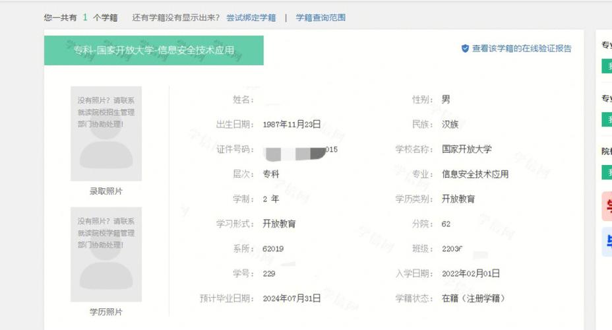The height and width of the screenshot is (330, 612).
Task: Click the 学制 value 2 年
Action: pos(271,199)
